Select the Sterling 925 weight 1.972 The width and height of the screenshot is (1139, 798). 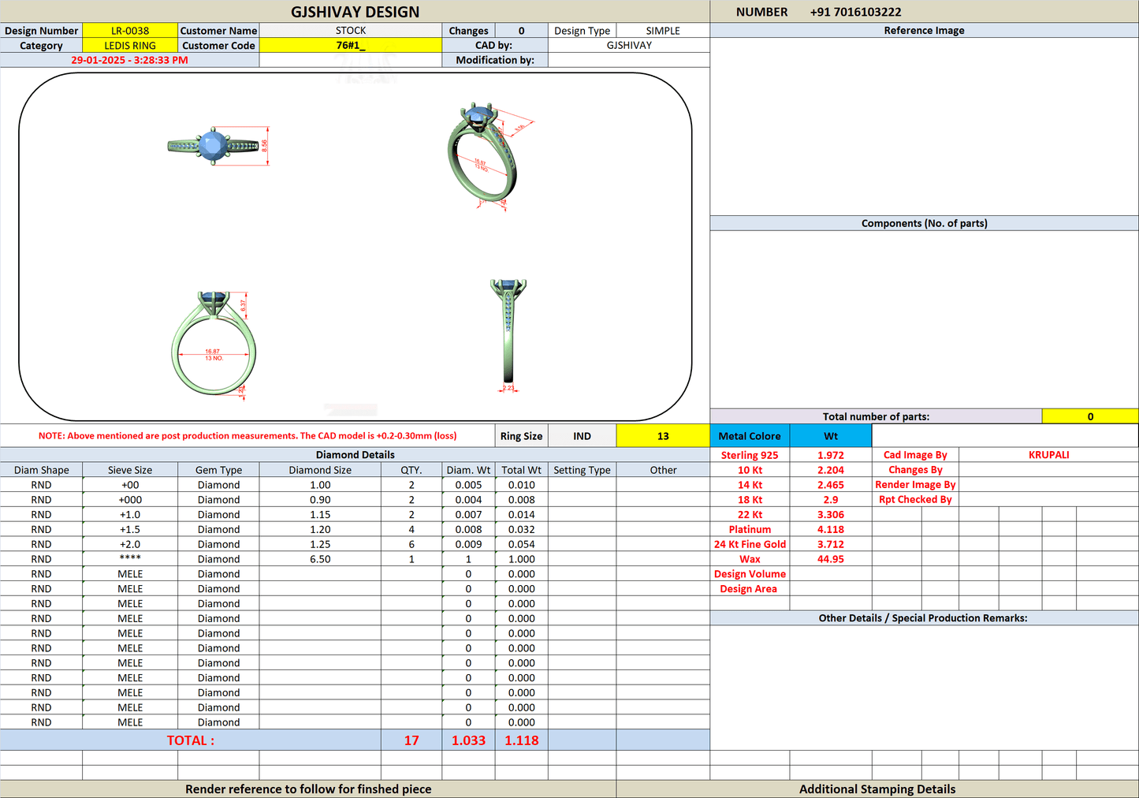click(x=831, y=455)
